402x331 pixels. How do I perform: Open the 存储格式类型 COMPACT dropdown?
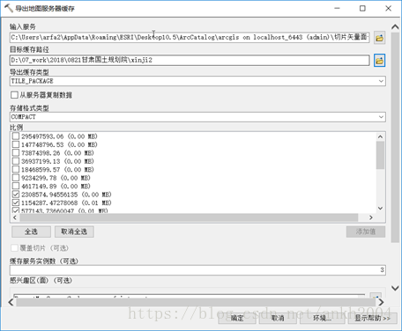point(381,117)
